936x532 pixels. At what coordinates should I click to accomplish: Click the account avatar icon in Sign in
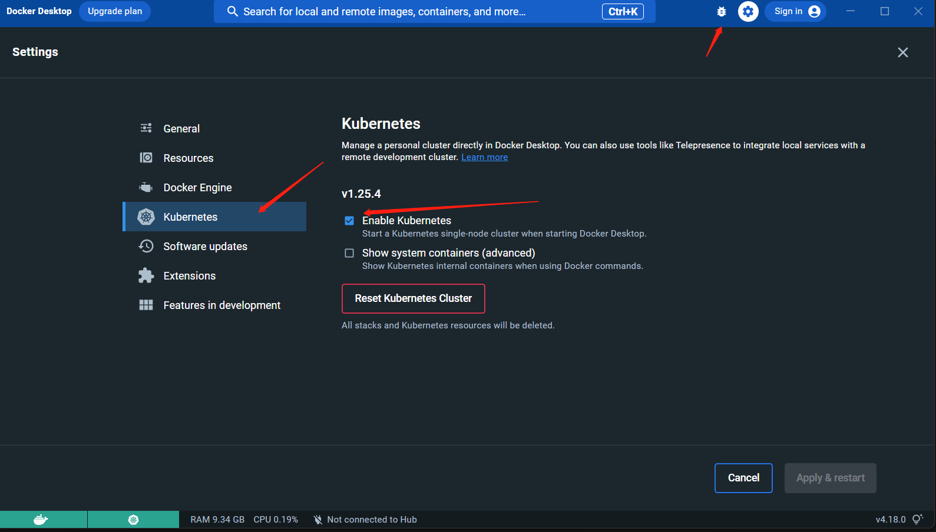(x=814, y=11)
